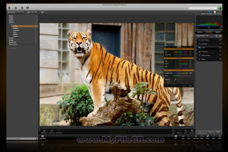Expand the EVENTS category
This screenshot has width=228, height=152.
[8, 20]
